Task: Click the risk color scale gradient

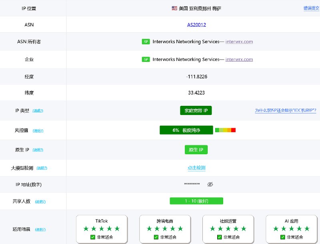Action: [x=226, y=130]
